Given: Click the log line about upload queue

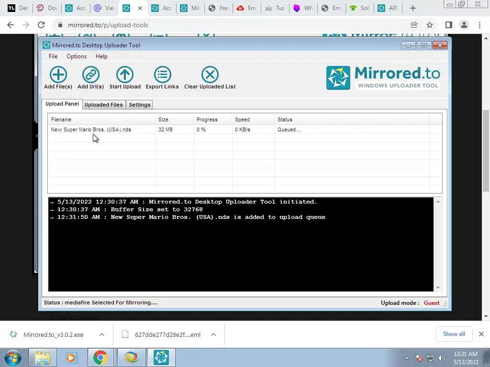Looking at the screenshot, I should point(188,217).
